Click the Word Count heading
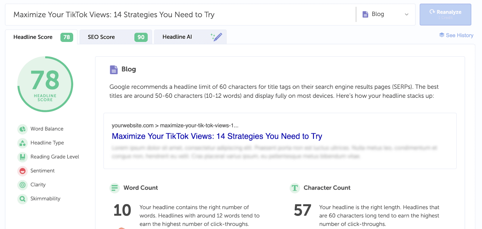482x229 pixels. click(x=141, y=188)
